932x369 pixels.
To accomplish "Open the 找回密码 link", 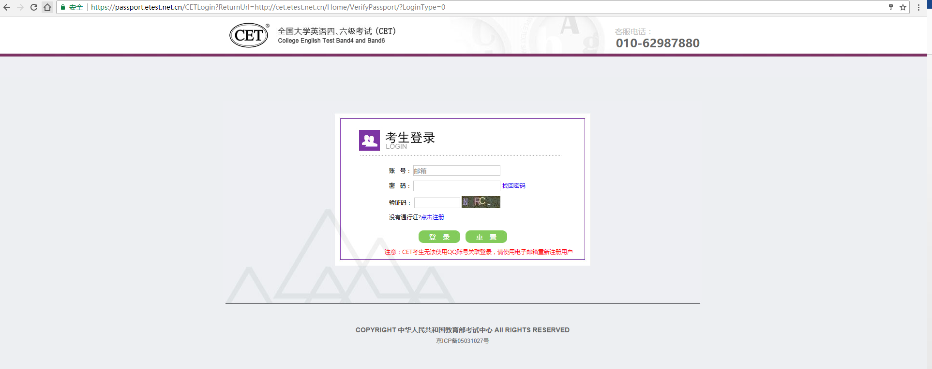I will click(x=513, y=186).
